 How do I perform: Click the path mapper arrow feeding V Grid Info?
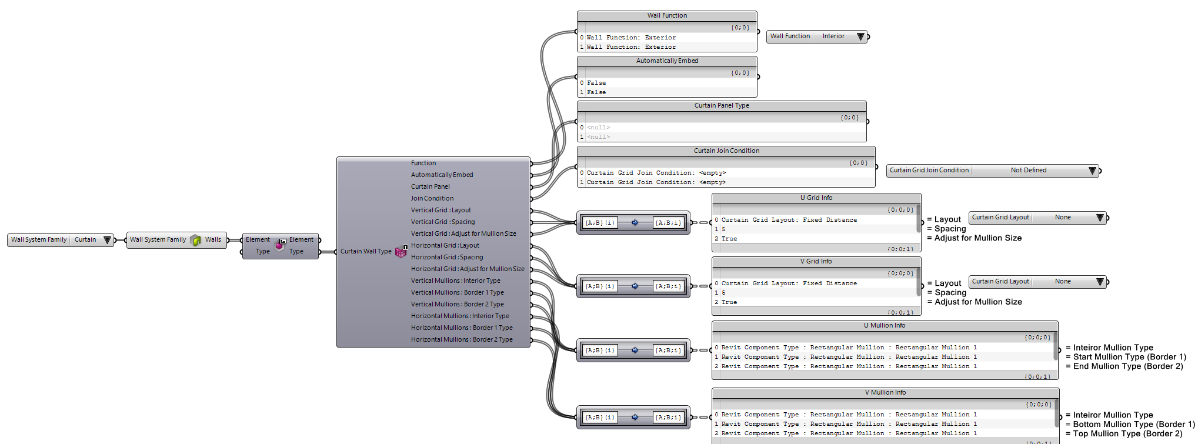coord(635,286)
